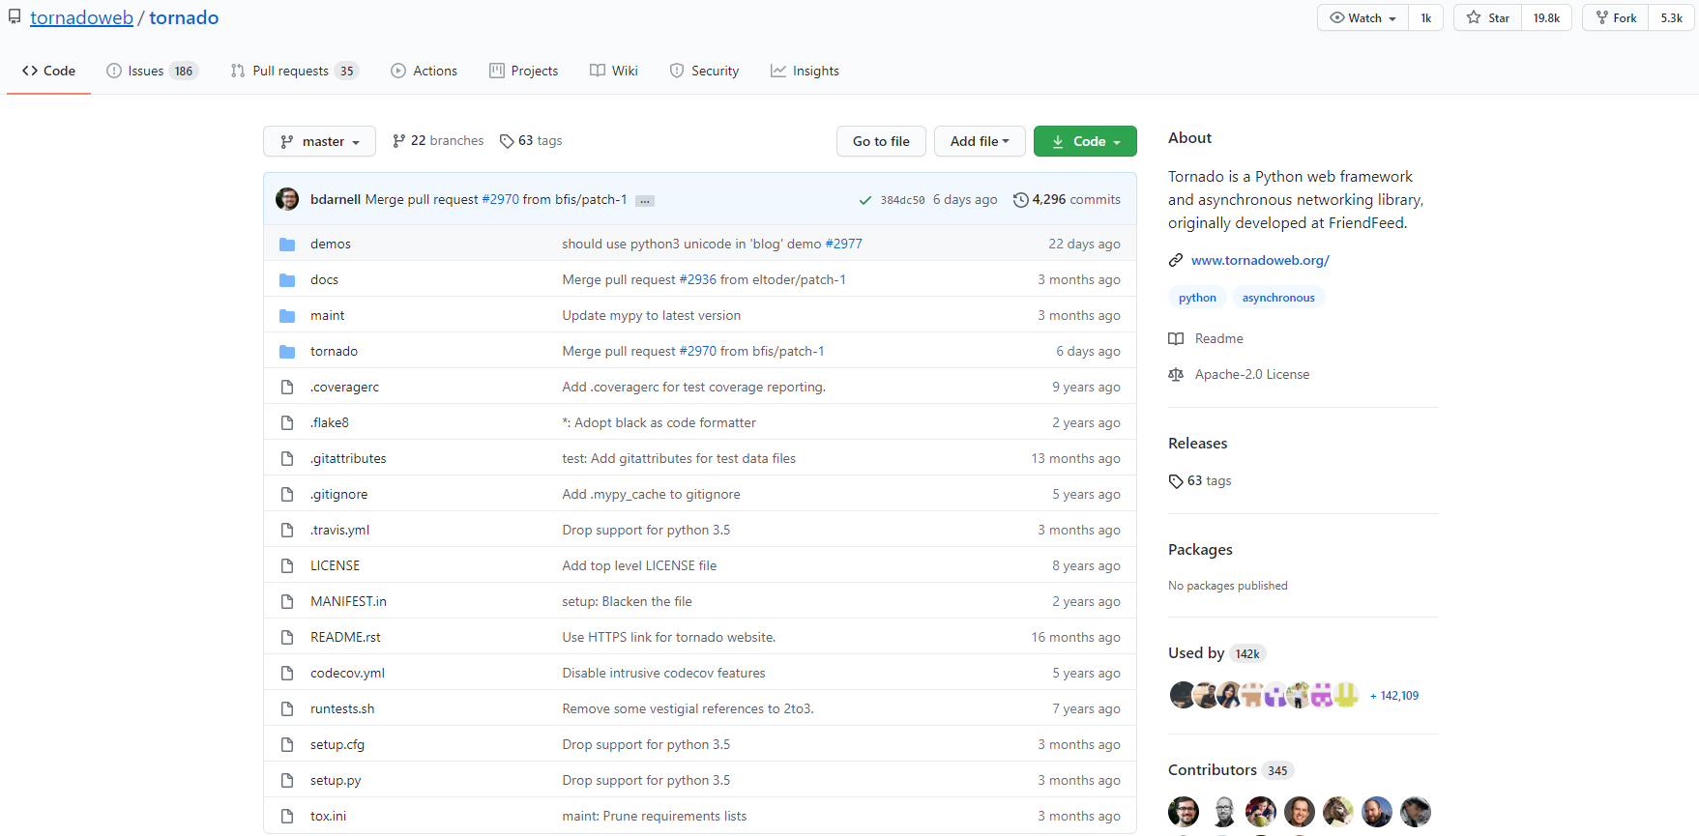Click the 1k watchers count

pyautogui.click(x=1425, y=17)
